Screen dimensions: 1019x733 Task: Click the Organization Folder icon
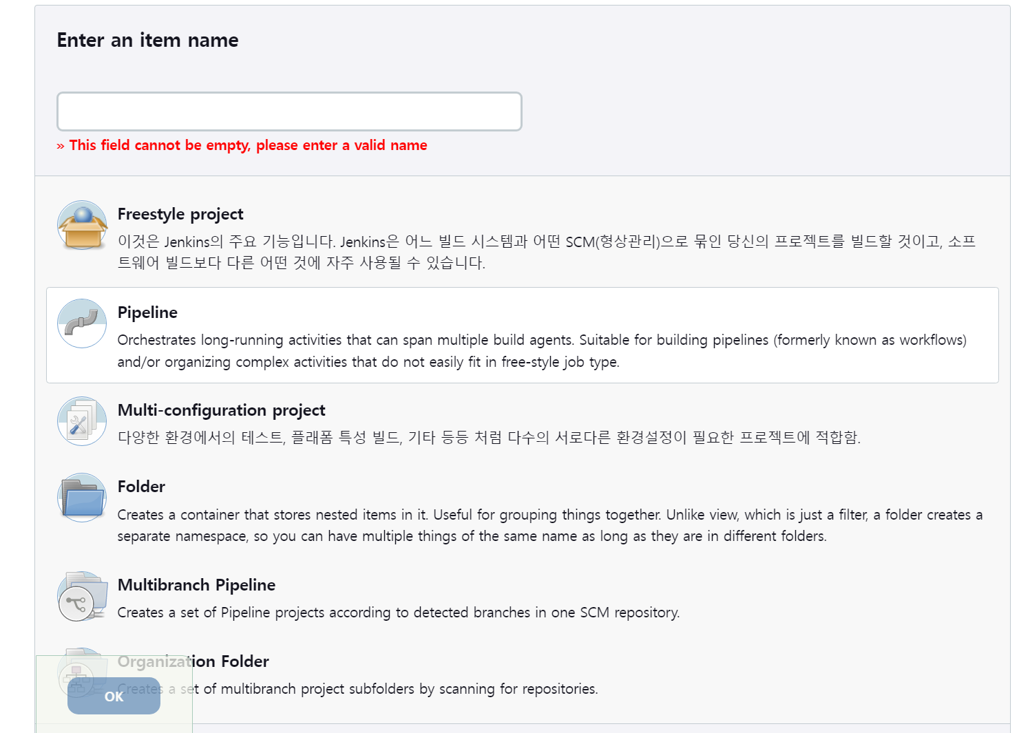click(82, 672)
